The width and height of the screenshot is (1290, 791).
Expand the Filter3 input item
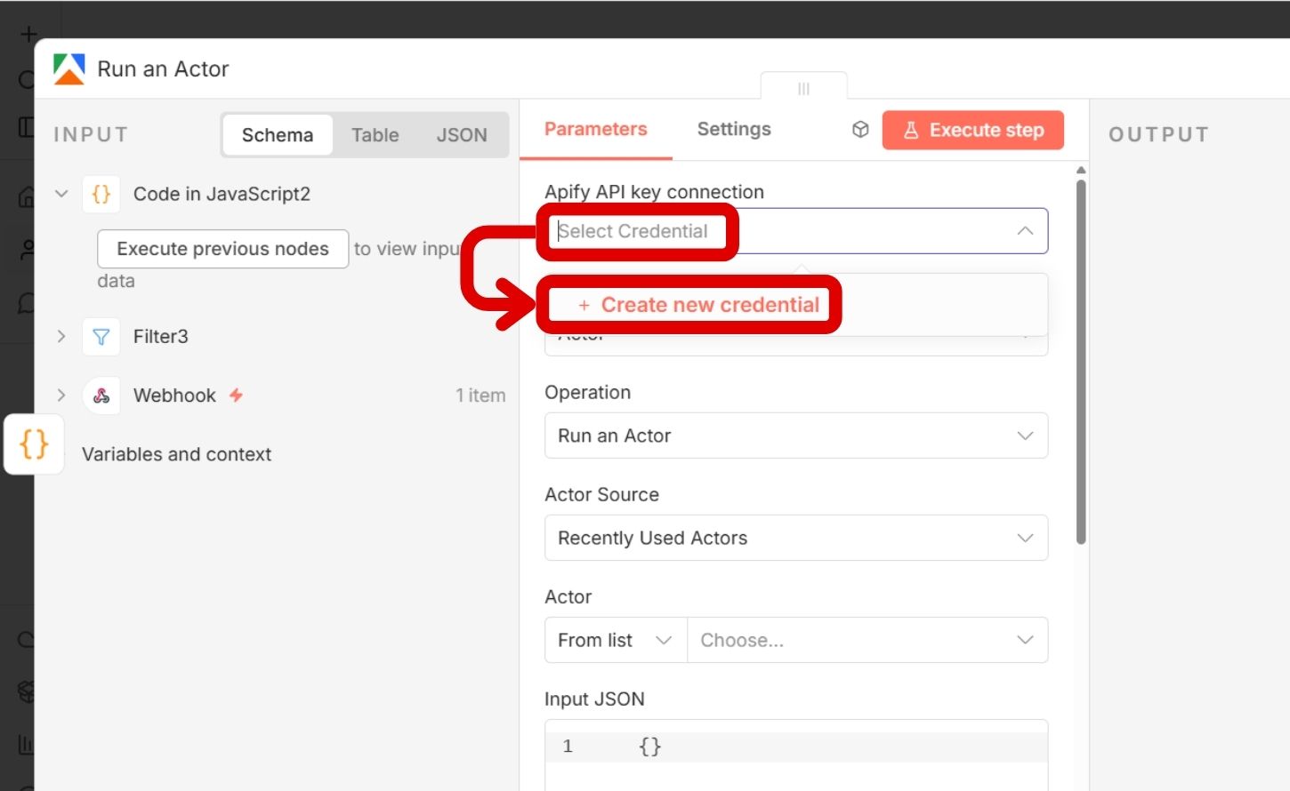tap(61, 337)
